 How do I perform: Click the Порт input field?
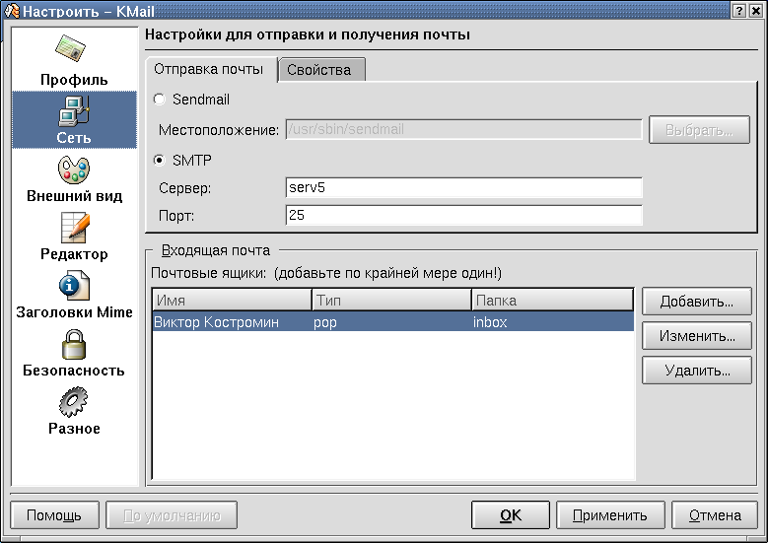click(463, 215)
